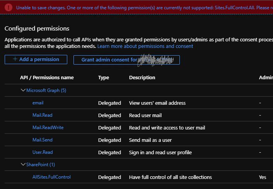Collapse the SharePoint (1) chevron
The height and width of the screenshot is (189, 273).
click(23, 164)
